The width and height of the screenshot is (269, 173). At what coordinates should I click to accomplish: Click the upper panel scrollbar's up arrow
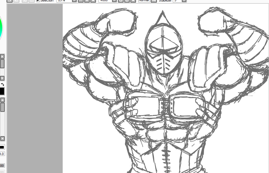click(x=2, y=56)
